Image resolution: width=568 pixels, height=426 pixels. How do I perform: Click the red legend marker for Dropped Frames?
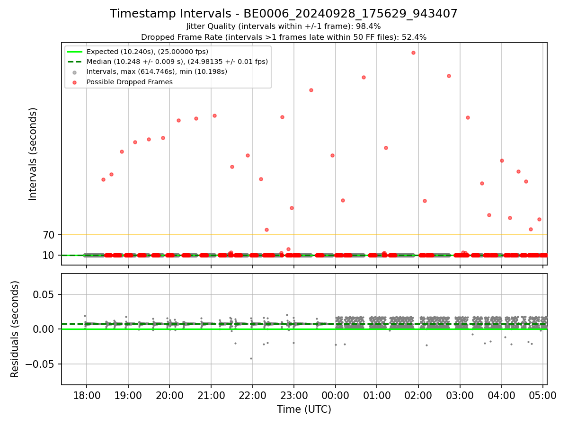point(75,82)
